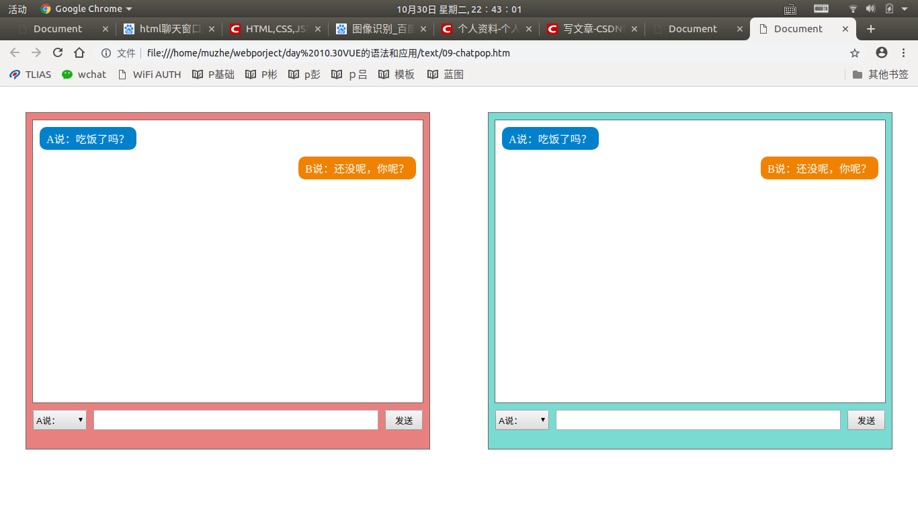This screenshot has width=918, height=516.
Task: Open the Chrome profile account icon
Action: [x=882, y=53]
